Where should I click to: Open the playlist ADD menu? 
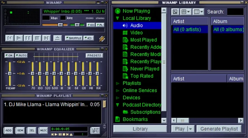point(9,130)
